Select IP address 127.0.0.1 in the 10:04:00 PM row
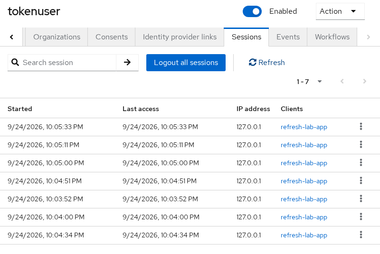The image size is (380, 254). [x=248, y=217]
